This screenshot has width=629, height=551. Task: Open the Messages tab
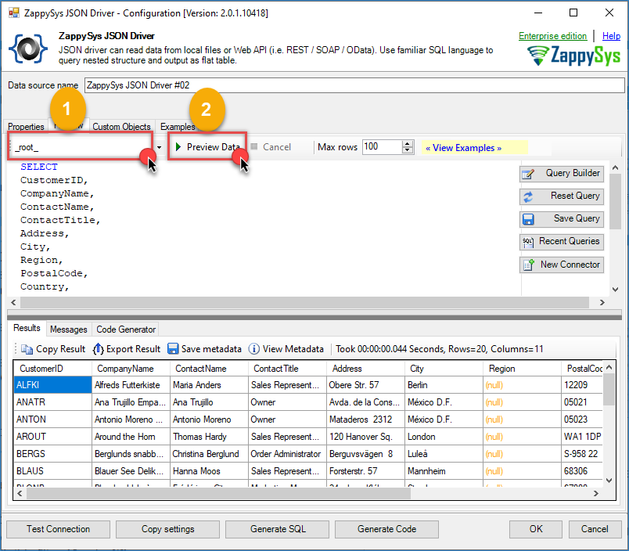pyautogui.click(x=69, y=330)
